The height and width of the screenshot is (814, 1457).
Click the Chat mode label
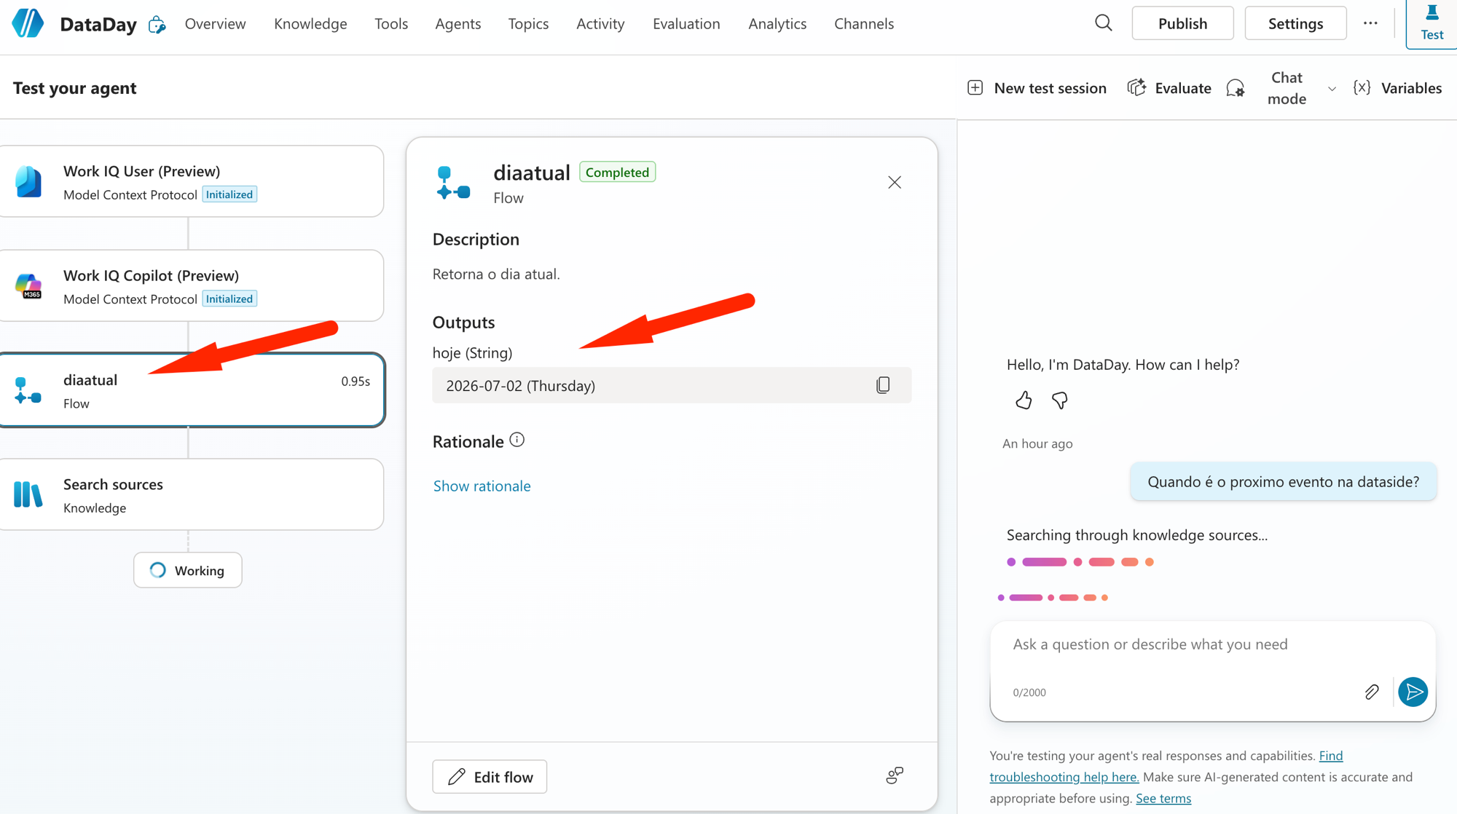[x=1287, y=88]
